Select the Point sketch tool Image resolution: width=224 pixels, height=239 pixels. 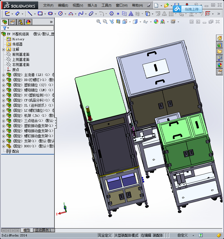118,14
